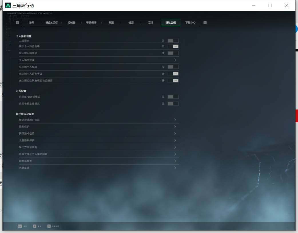This screenshot has width=298, height=233.
Task: Turn off the 展示个人历史战绩 switch
Action: tap(173, 46)
